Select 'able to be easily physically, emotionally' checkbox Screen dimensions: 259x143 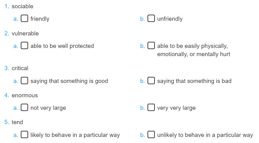coord(151,45)
